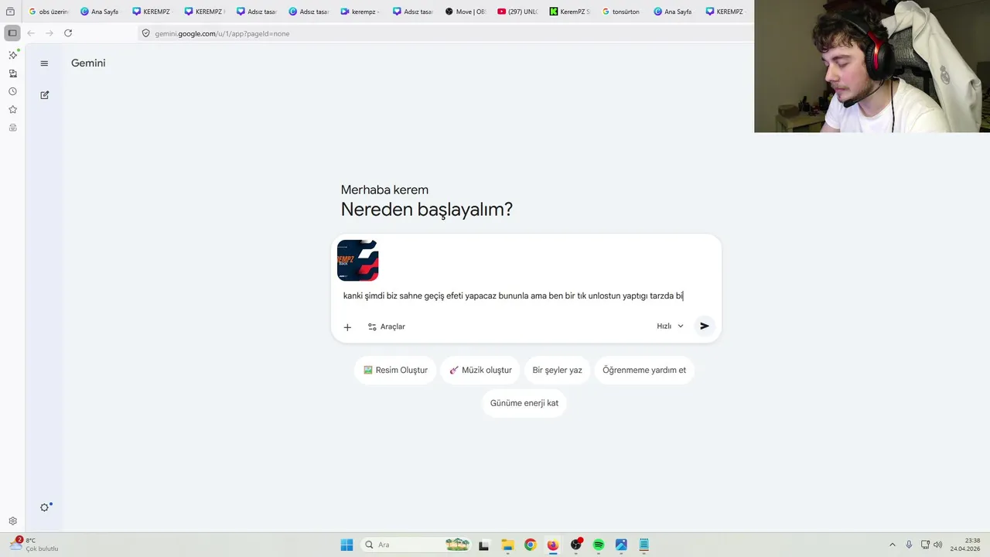Open History clock icon in sidebar
The image size is (990, 557).
(x=12, y=91)
